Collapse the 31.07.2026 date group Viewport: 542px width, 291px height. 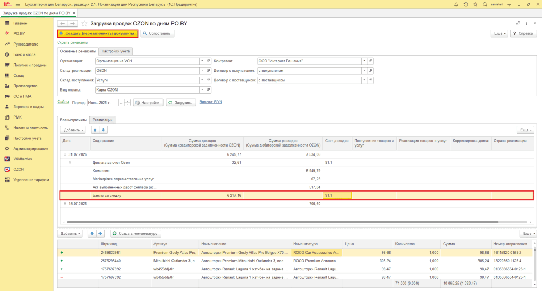pos(65,154)
